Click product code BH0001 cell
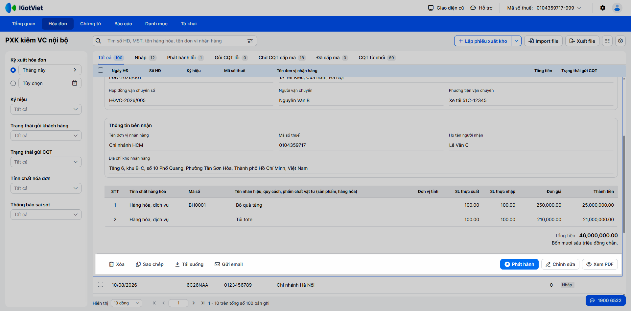 pyautogui.click(x=197, y=205)
